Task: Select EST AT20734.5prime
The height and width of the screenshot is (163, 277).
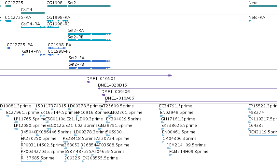Action: 113,139
